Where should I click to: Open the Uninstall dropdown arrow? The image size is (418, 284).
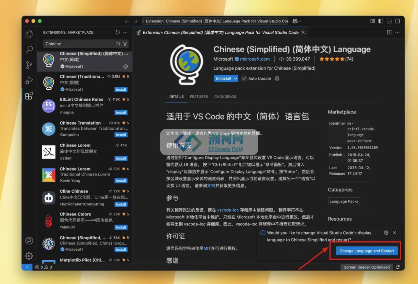(x=235, y=79)
